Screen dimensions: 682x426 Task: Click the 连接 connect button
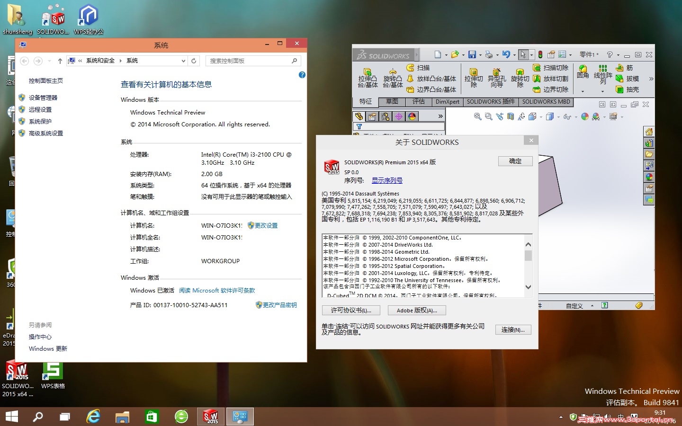513,330
